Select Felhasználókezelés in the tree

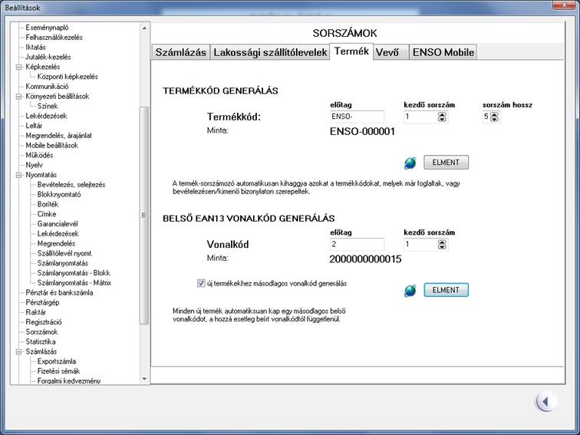[54, 38]
